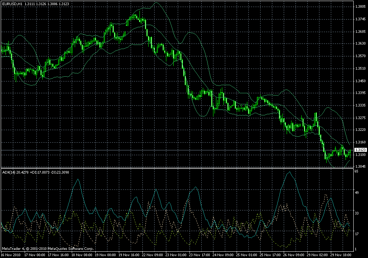Select time label 19 Nov 16:00

(x=129, y=255)
